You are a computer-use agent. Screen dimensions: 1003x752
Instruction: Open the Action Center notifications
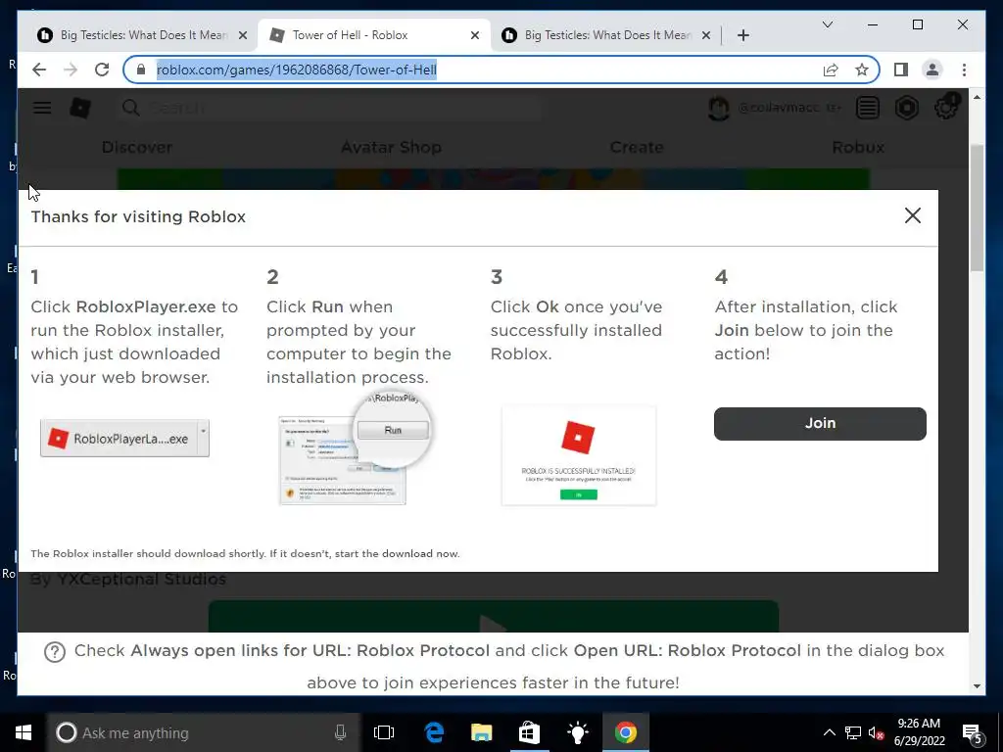[x=973, y=732]
